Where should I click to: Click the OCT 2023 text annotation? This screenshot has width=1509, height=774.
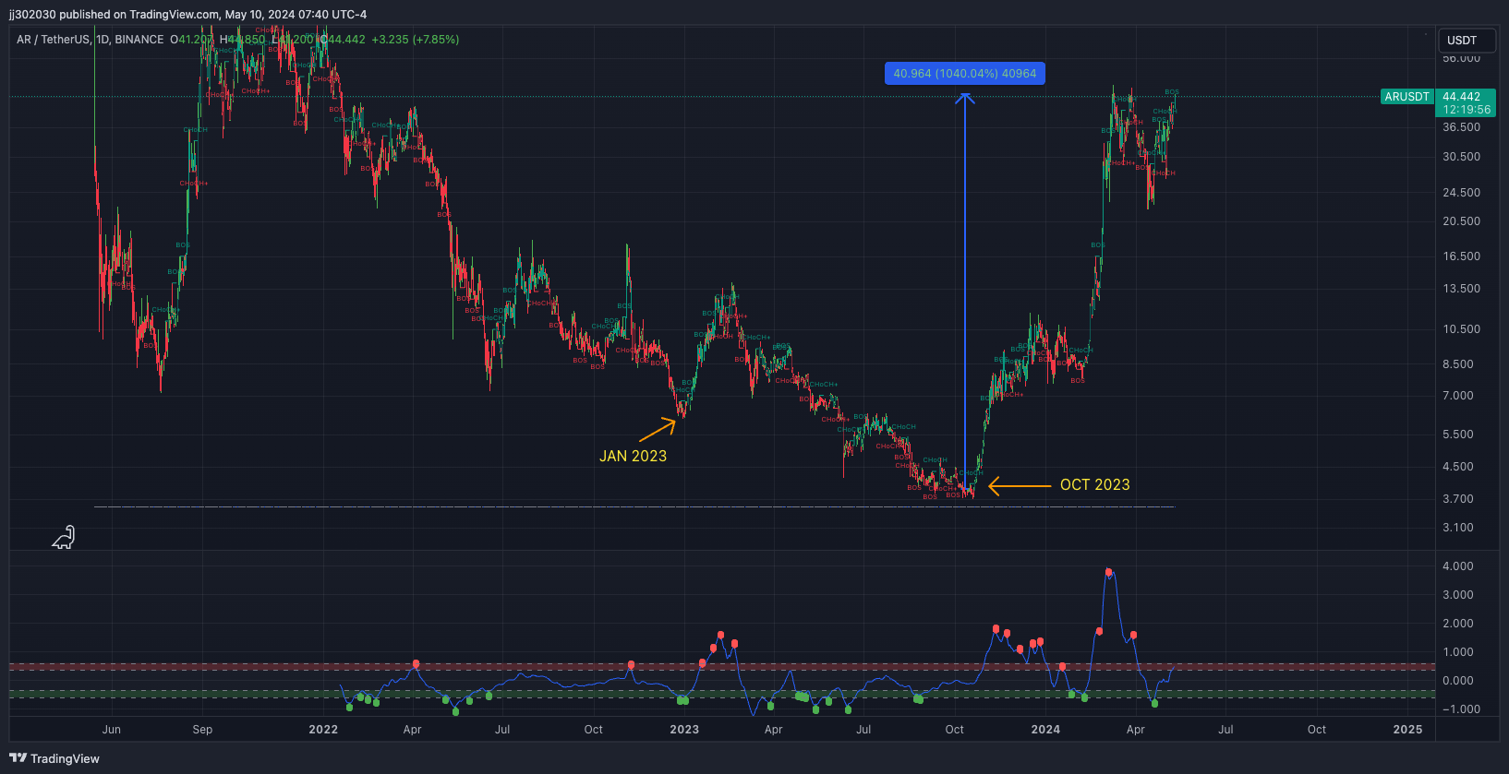1094,484
